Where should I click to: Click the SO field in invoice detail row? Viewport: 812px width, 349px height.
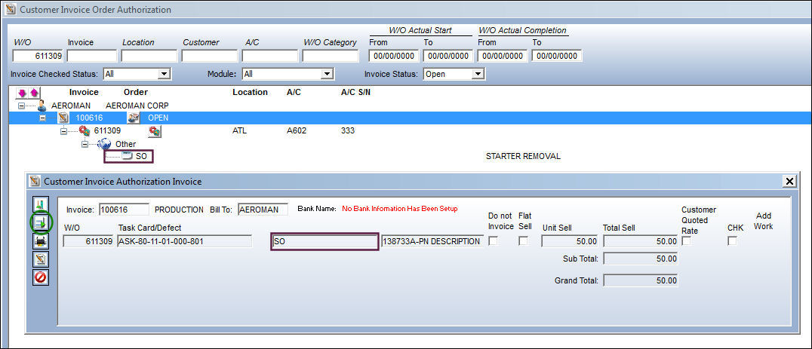click(324, 241)
